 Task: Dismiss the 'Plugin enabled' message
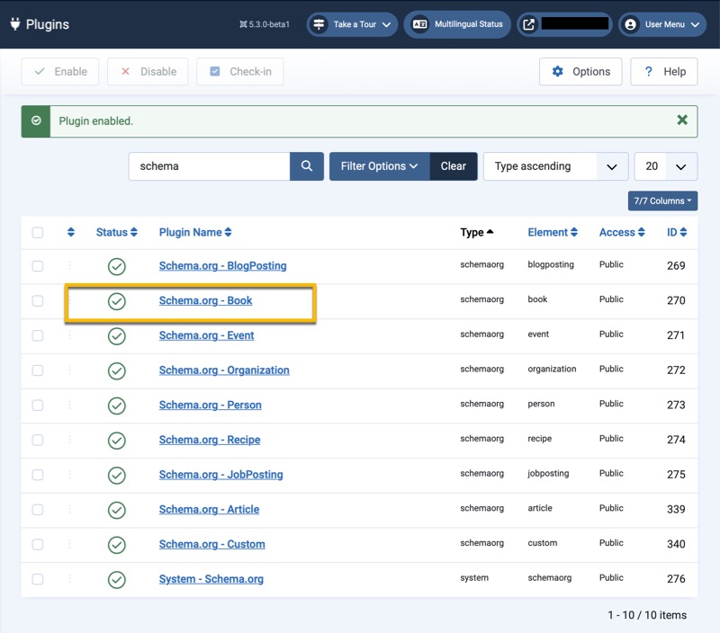(x=682, y=120)
